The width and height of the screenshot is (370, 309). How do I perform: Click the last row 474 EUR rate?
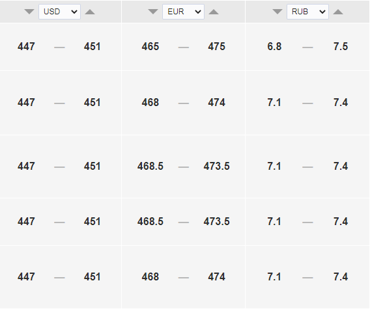(217, 276)
